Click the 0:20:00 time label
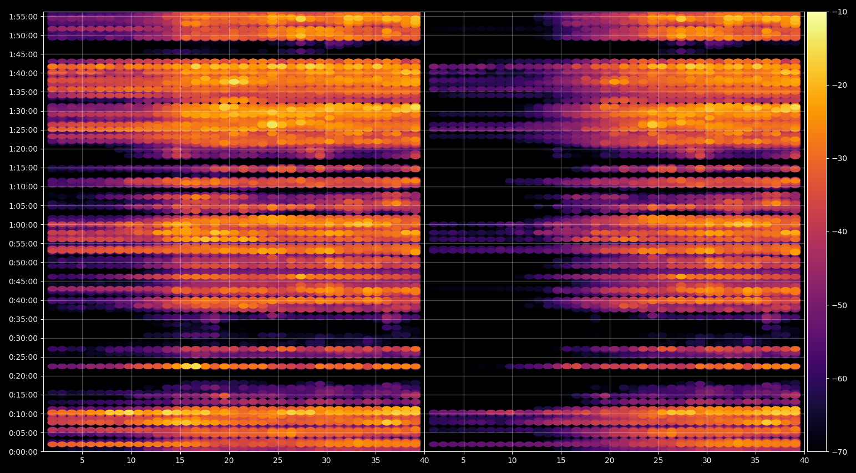 coord(23,376)
